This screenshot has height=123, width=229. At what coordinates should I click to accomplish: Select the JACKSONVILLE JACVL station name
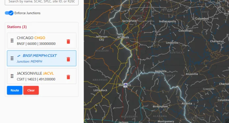35,73
